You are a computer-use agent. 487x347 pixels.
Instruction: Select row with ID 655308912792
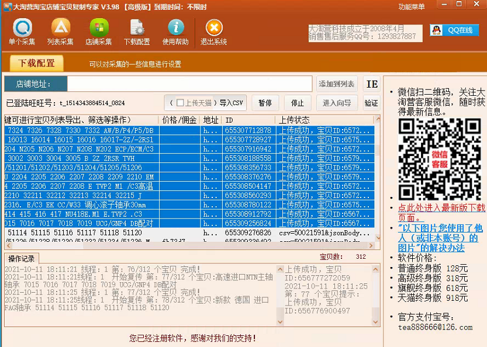tap(189, 214)
